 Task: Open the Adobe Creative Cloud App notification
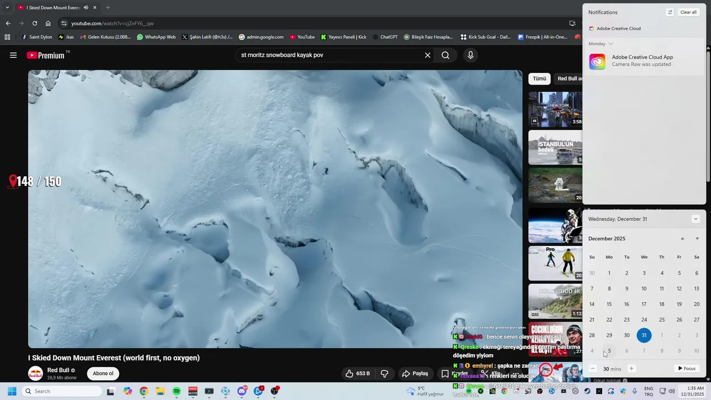tap(644, 61)
